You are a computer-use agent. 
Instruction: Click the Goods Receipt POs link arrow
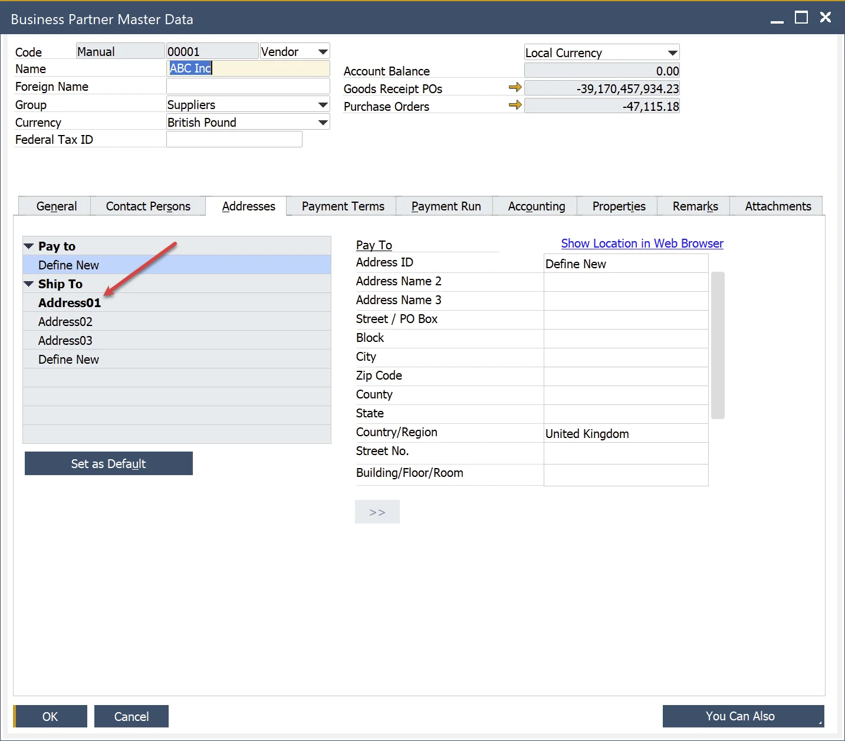pos(515,88)
